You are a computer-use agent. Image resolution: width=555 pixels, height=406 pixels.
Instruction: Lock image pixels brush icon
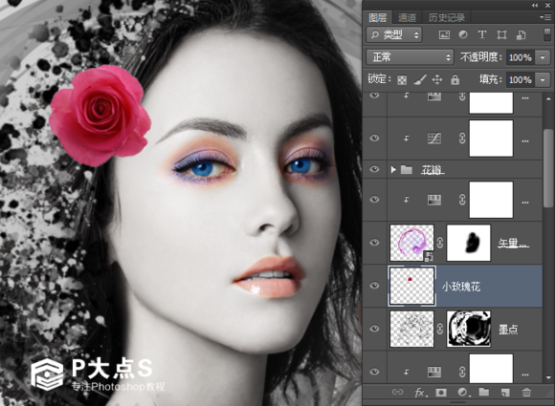click(420, 80)
